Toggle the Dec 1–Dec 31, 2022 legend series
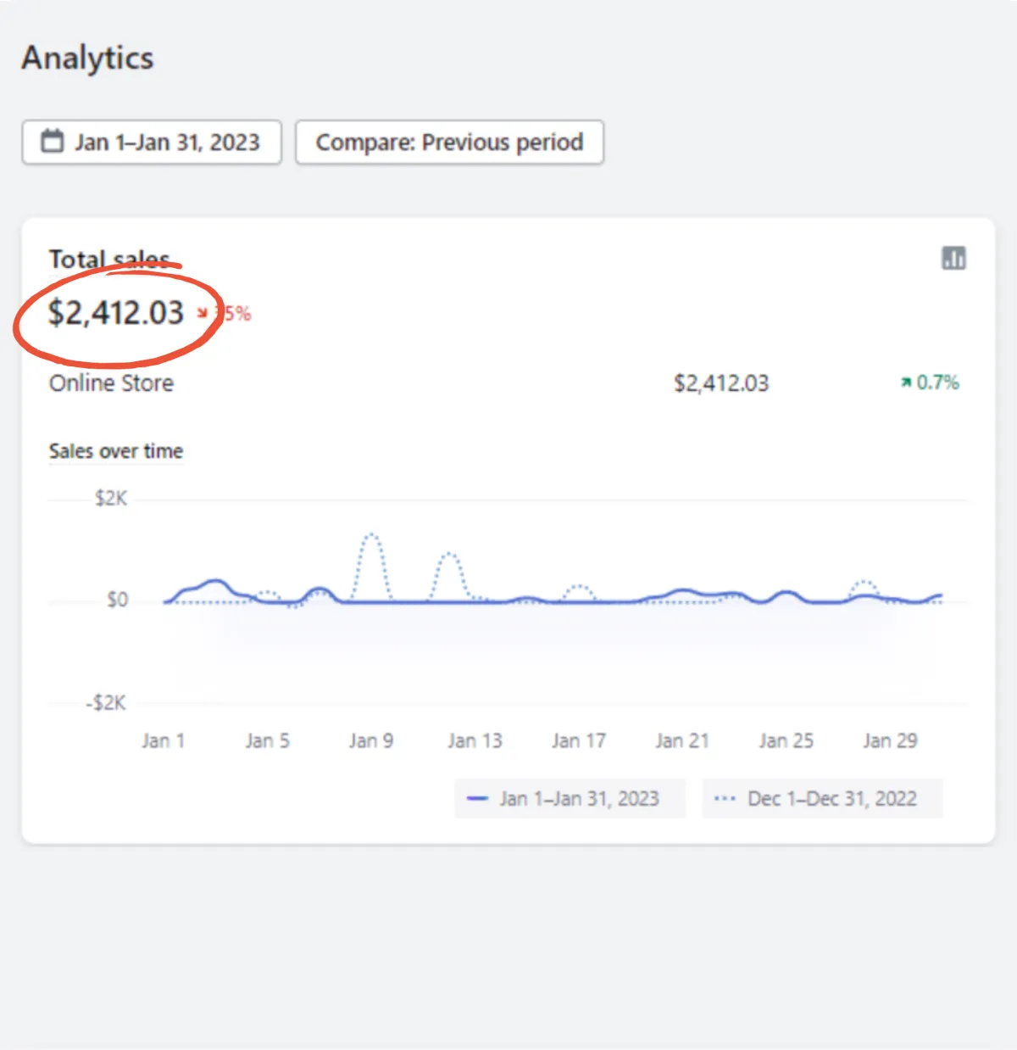The height and width of the screenshot is (1050, 1017). pos(831,799)
